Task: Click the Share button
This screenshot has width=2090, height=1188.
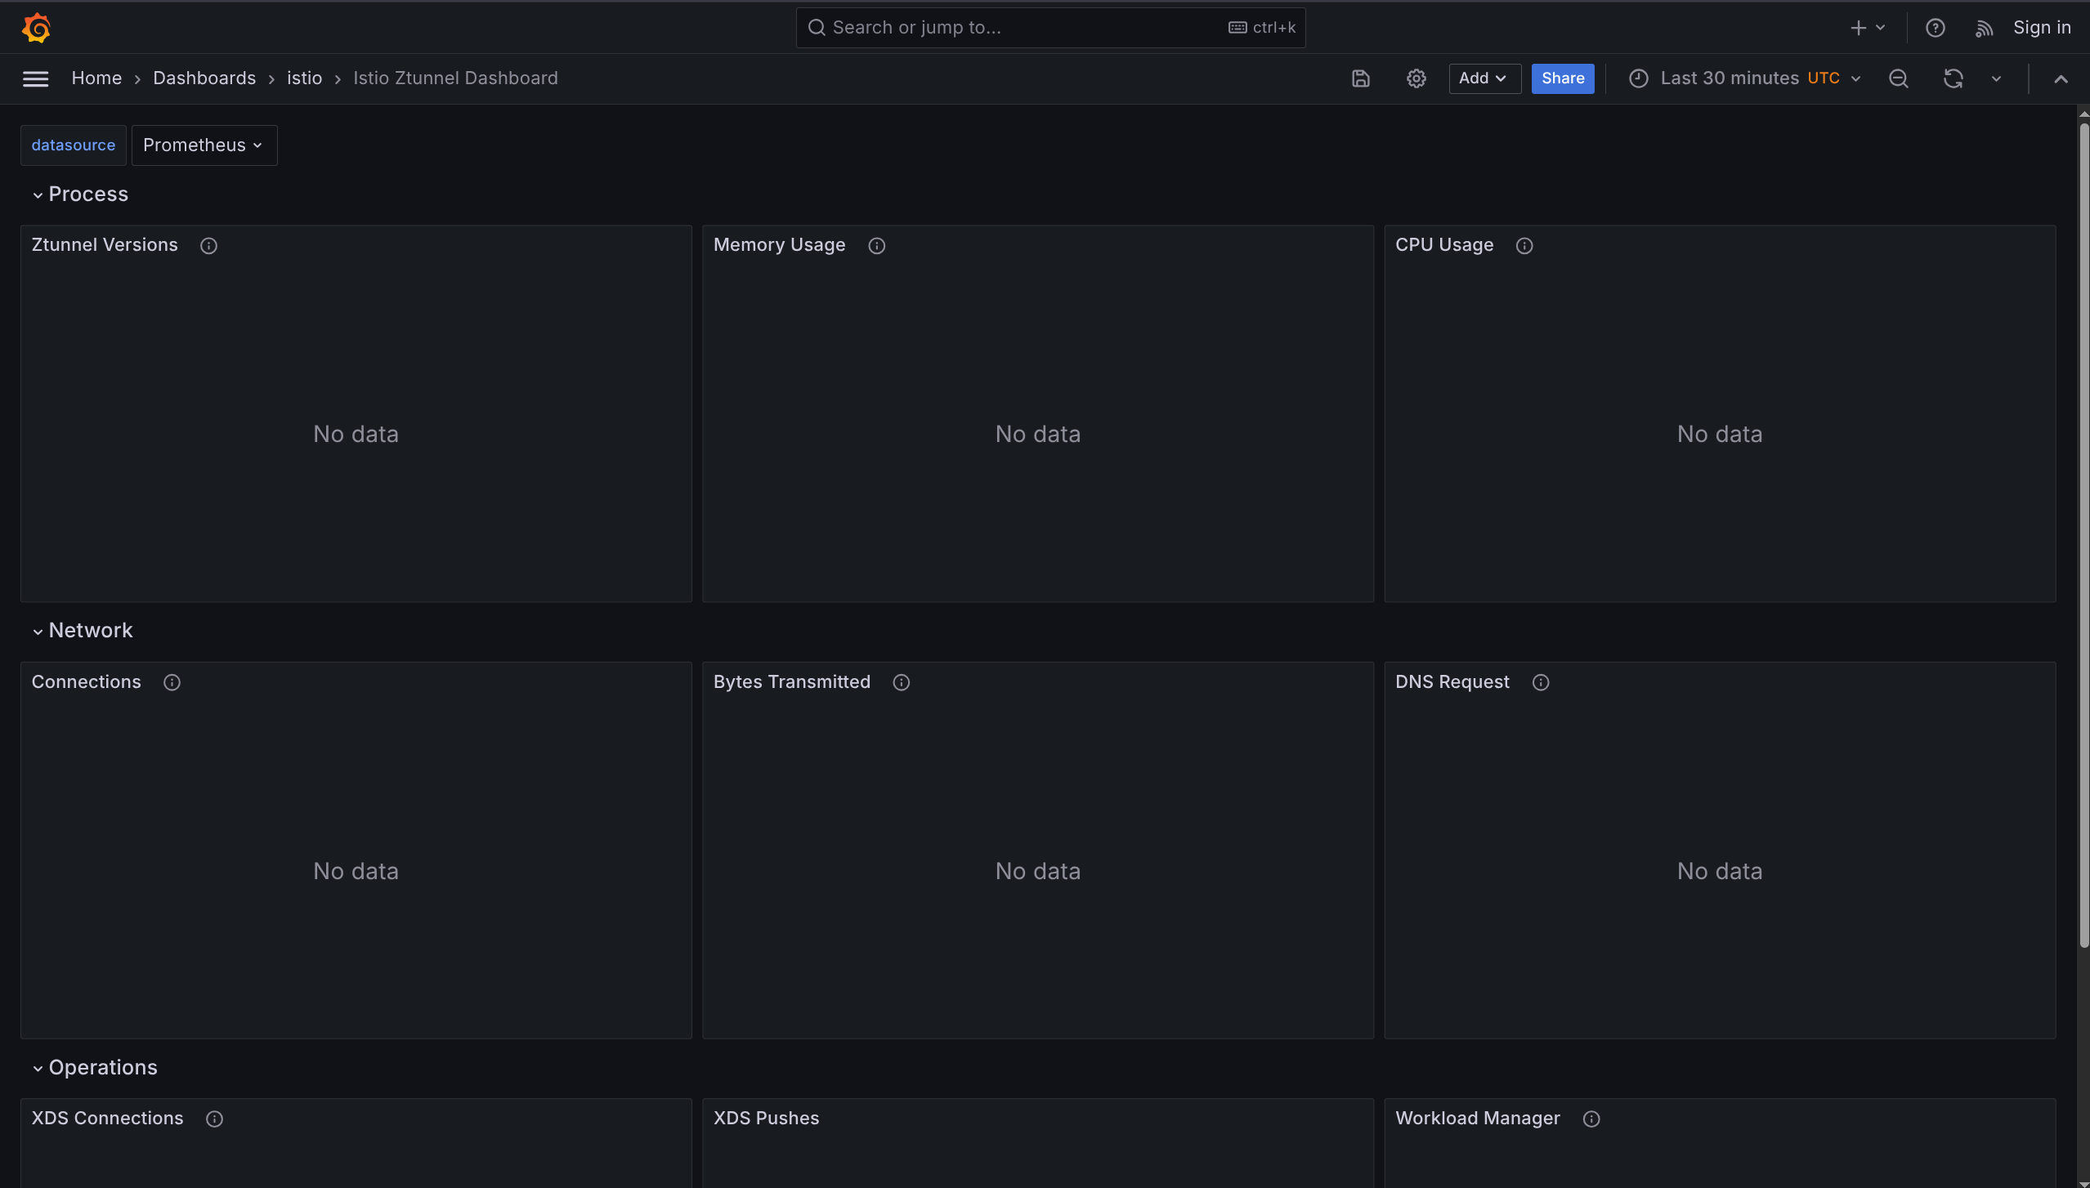Action: pyautogui.click(x=1561, y=78)
